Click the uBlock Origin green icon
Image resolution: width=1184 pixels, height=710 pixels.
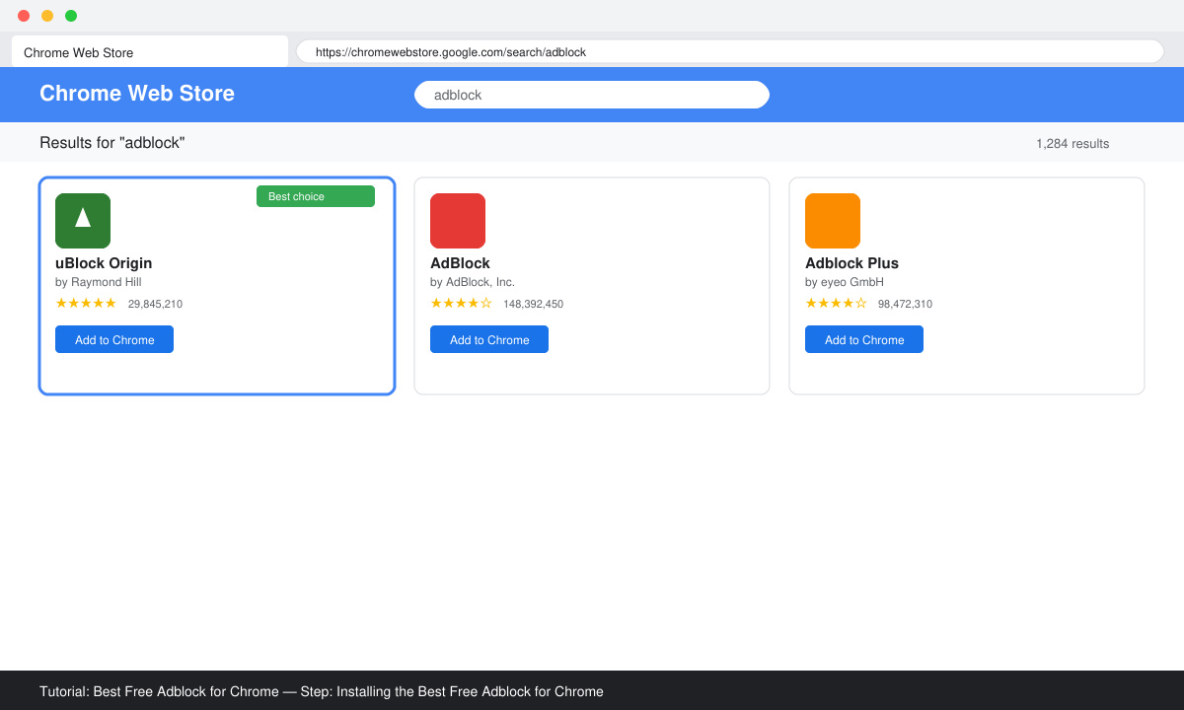(x=83, y=221)
